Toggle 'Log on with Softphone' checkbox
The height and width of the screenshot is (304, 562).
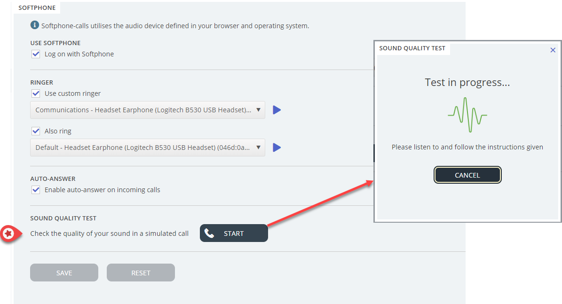[x=36, y=54]
